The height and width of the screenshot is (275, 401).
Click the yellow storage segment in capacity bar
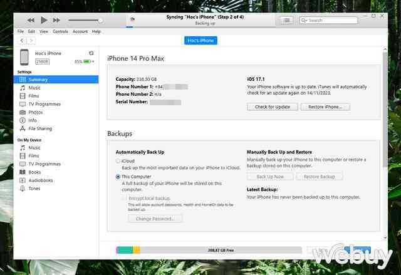(x=137, y=250)
